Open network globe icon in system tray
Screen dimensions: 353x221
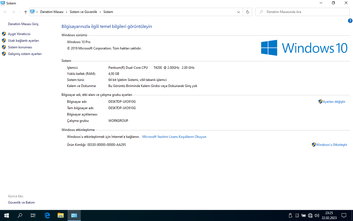(x=310, y=215)
